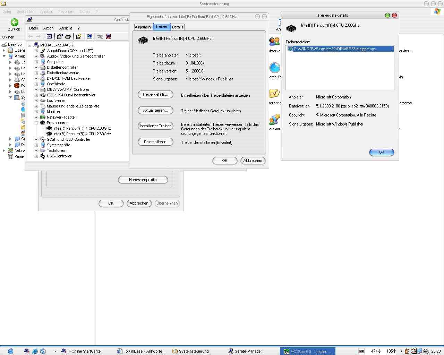This screenshot has height=355, width=444.
Task: Select the DVD/CD-ROM-Laufwerke icon
Action: (x=43, y=78)
